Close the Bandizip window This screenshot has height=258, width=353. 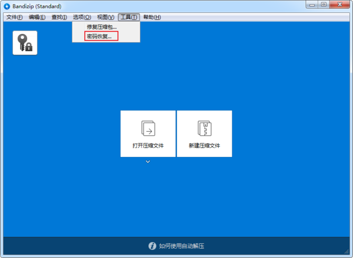[x=340, y=5]
